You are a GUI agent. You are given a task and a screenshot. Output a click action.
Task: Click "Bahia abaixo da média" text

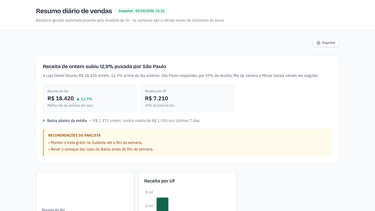[x=67, y=121]
